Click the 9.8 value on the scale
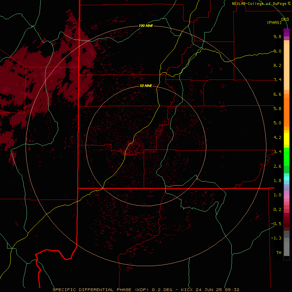Viewport: 292px width, 292px height. [x=277, y=36]
